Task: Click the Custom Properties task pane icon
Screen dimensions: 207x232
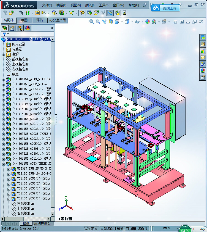Action: [203, 77]
